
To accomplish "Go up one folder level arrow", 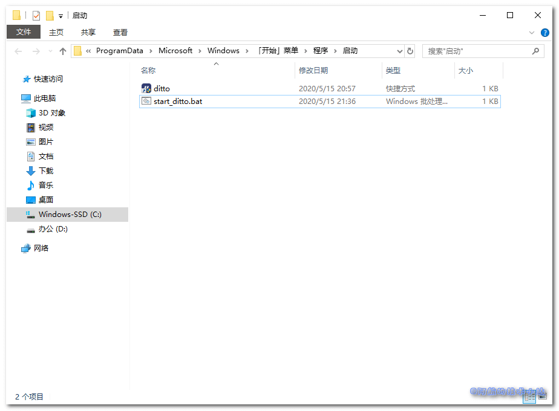I will click(63, 51).
